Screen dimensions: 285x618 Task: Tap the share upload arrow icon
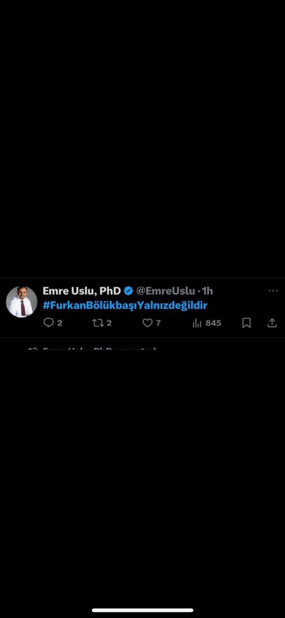272,323
